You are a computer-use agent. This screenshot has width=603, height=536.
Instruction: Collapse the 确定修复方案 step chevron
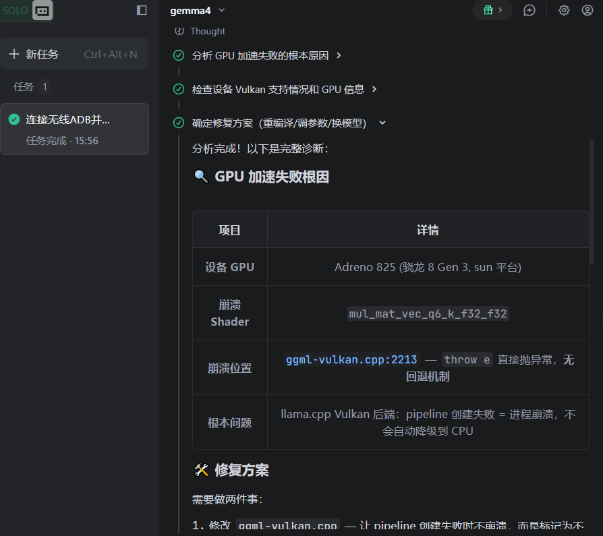[382, 123]
